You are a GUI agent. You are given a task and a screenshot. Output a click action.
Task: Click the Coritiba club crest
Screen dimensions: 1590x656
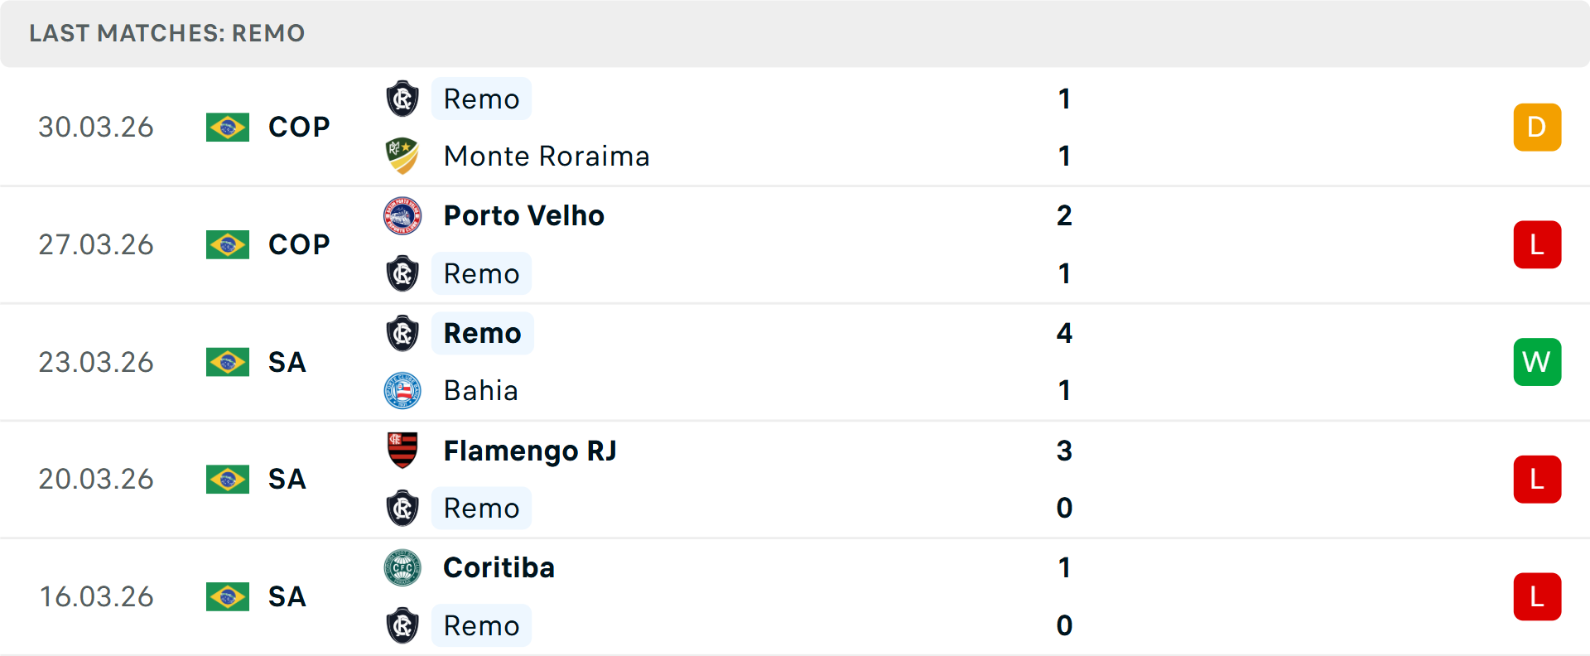click(402, 568)
